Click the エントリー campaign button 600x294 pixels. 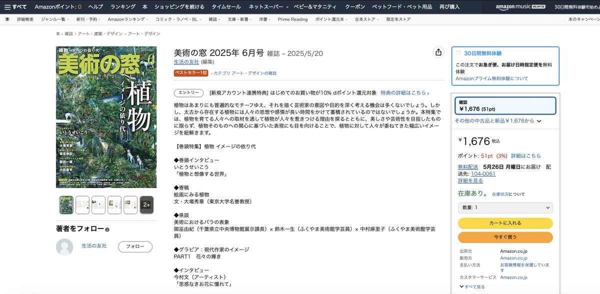click(189, 93)
